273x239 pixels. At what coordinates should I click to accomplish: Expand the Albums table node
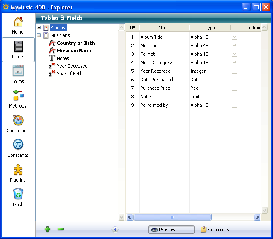pyautogui.click(x=39, y=28)
